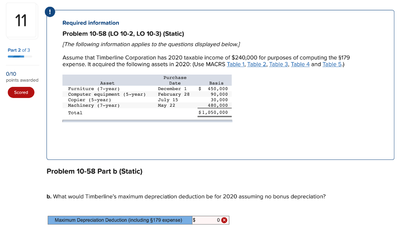
Task: Click the 'Part 2 of 3' label
Action: pos(19,50)
